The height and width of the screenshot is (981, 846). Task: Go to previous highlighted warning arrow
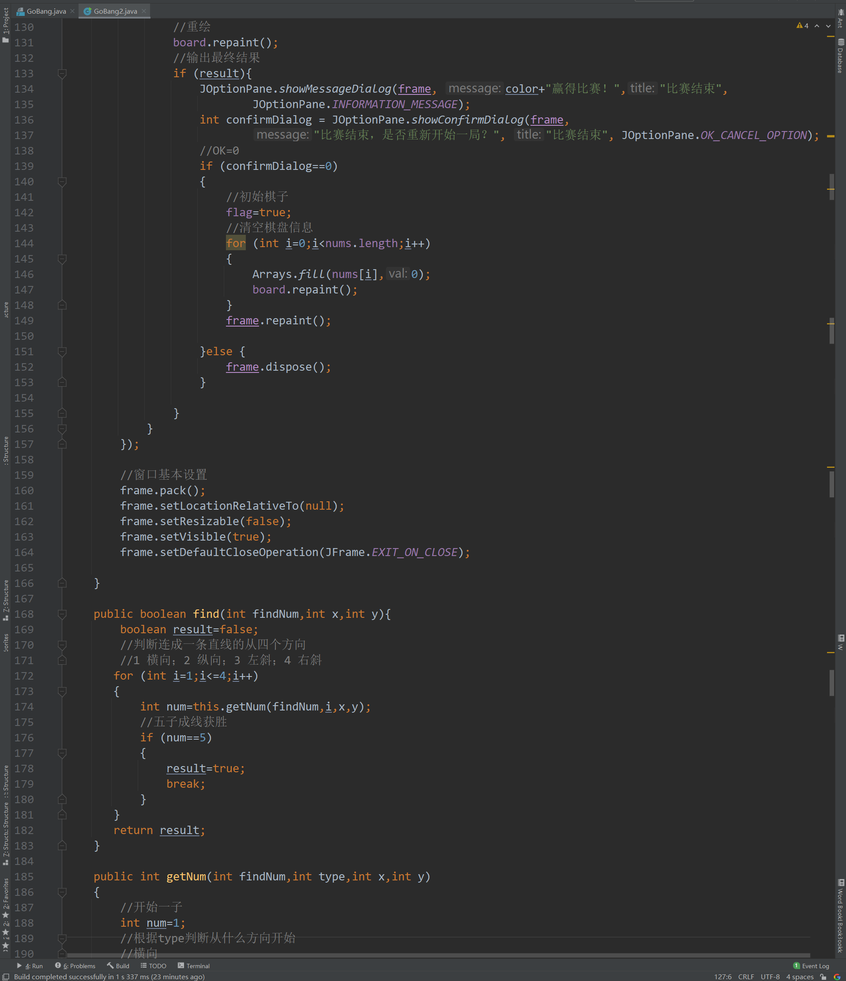coord(817,26)
